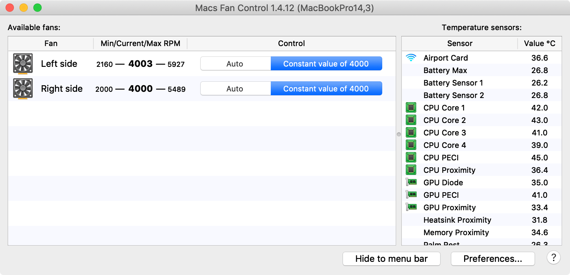Select the Right side fan name
The image size is (570, 275).
point(62,89)
